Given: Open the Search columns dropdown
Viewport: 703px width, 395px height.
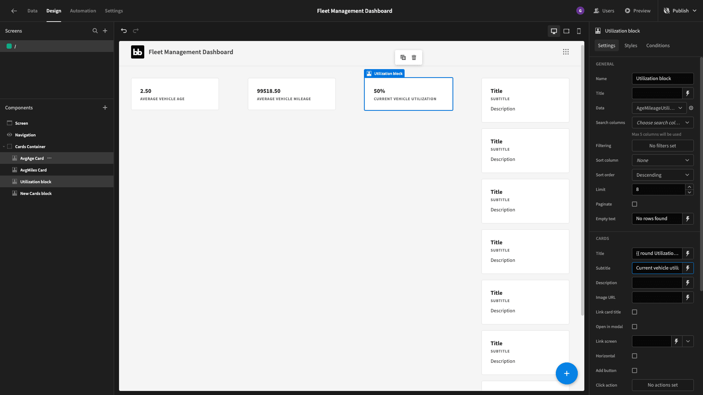Looking at the screenshot, I should point(663,123).
